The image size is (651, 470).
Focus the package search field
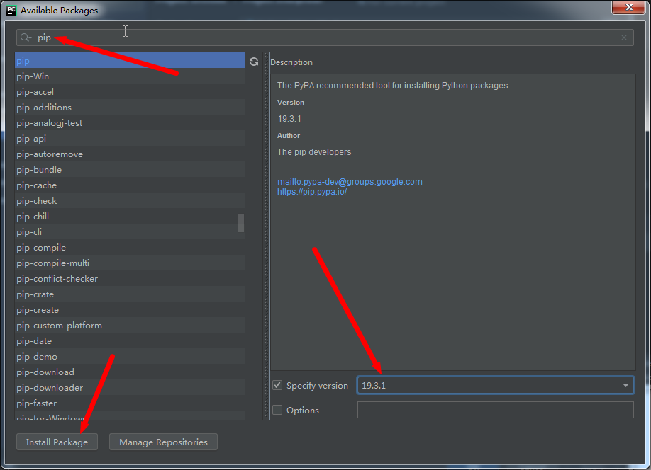(325, 38)
